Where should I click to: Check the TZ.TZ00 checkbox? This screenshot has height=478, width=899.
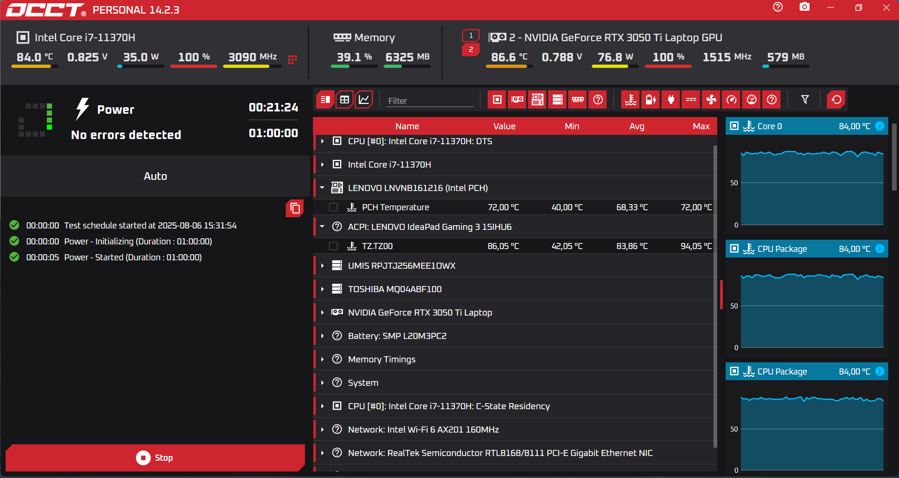(334, 246)
